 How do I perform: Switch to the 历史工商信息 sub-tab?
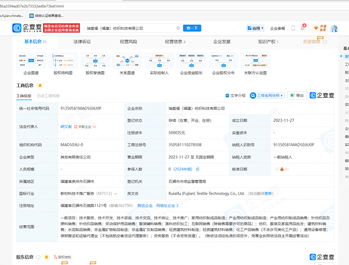tap(48, 96)
